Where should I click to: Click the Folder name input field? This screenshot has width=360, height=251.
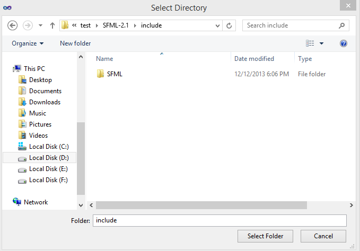[x=219, y=220]
